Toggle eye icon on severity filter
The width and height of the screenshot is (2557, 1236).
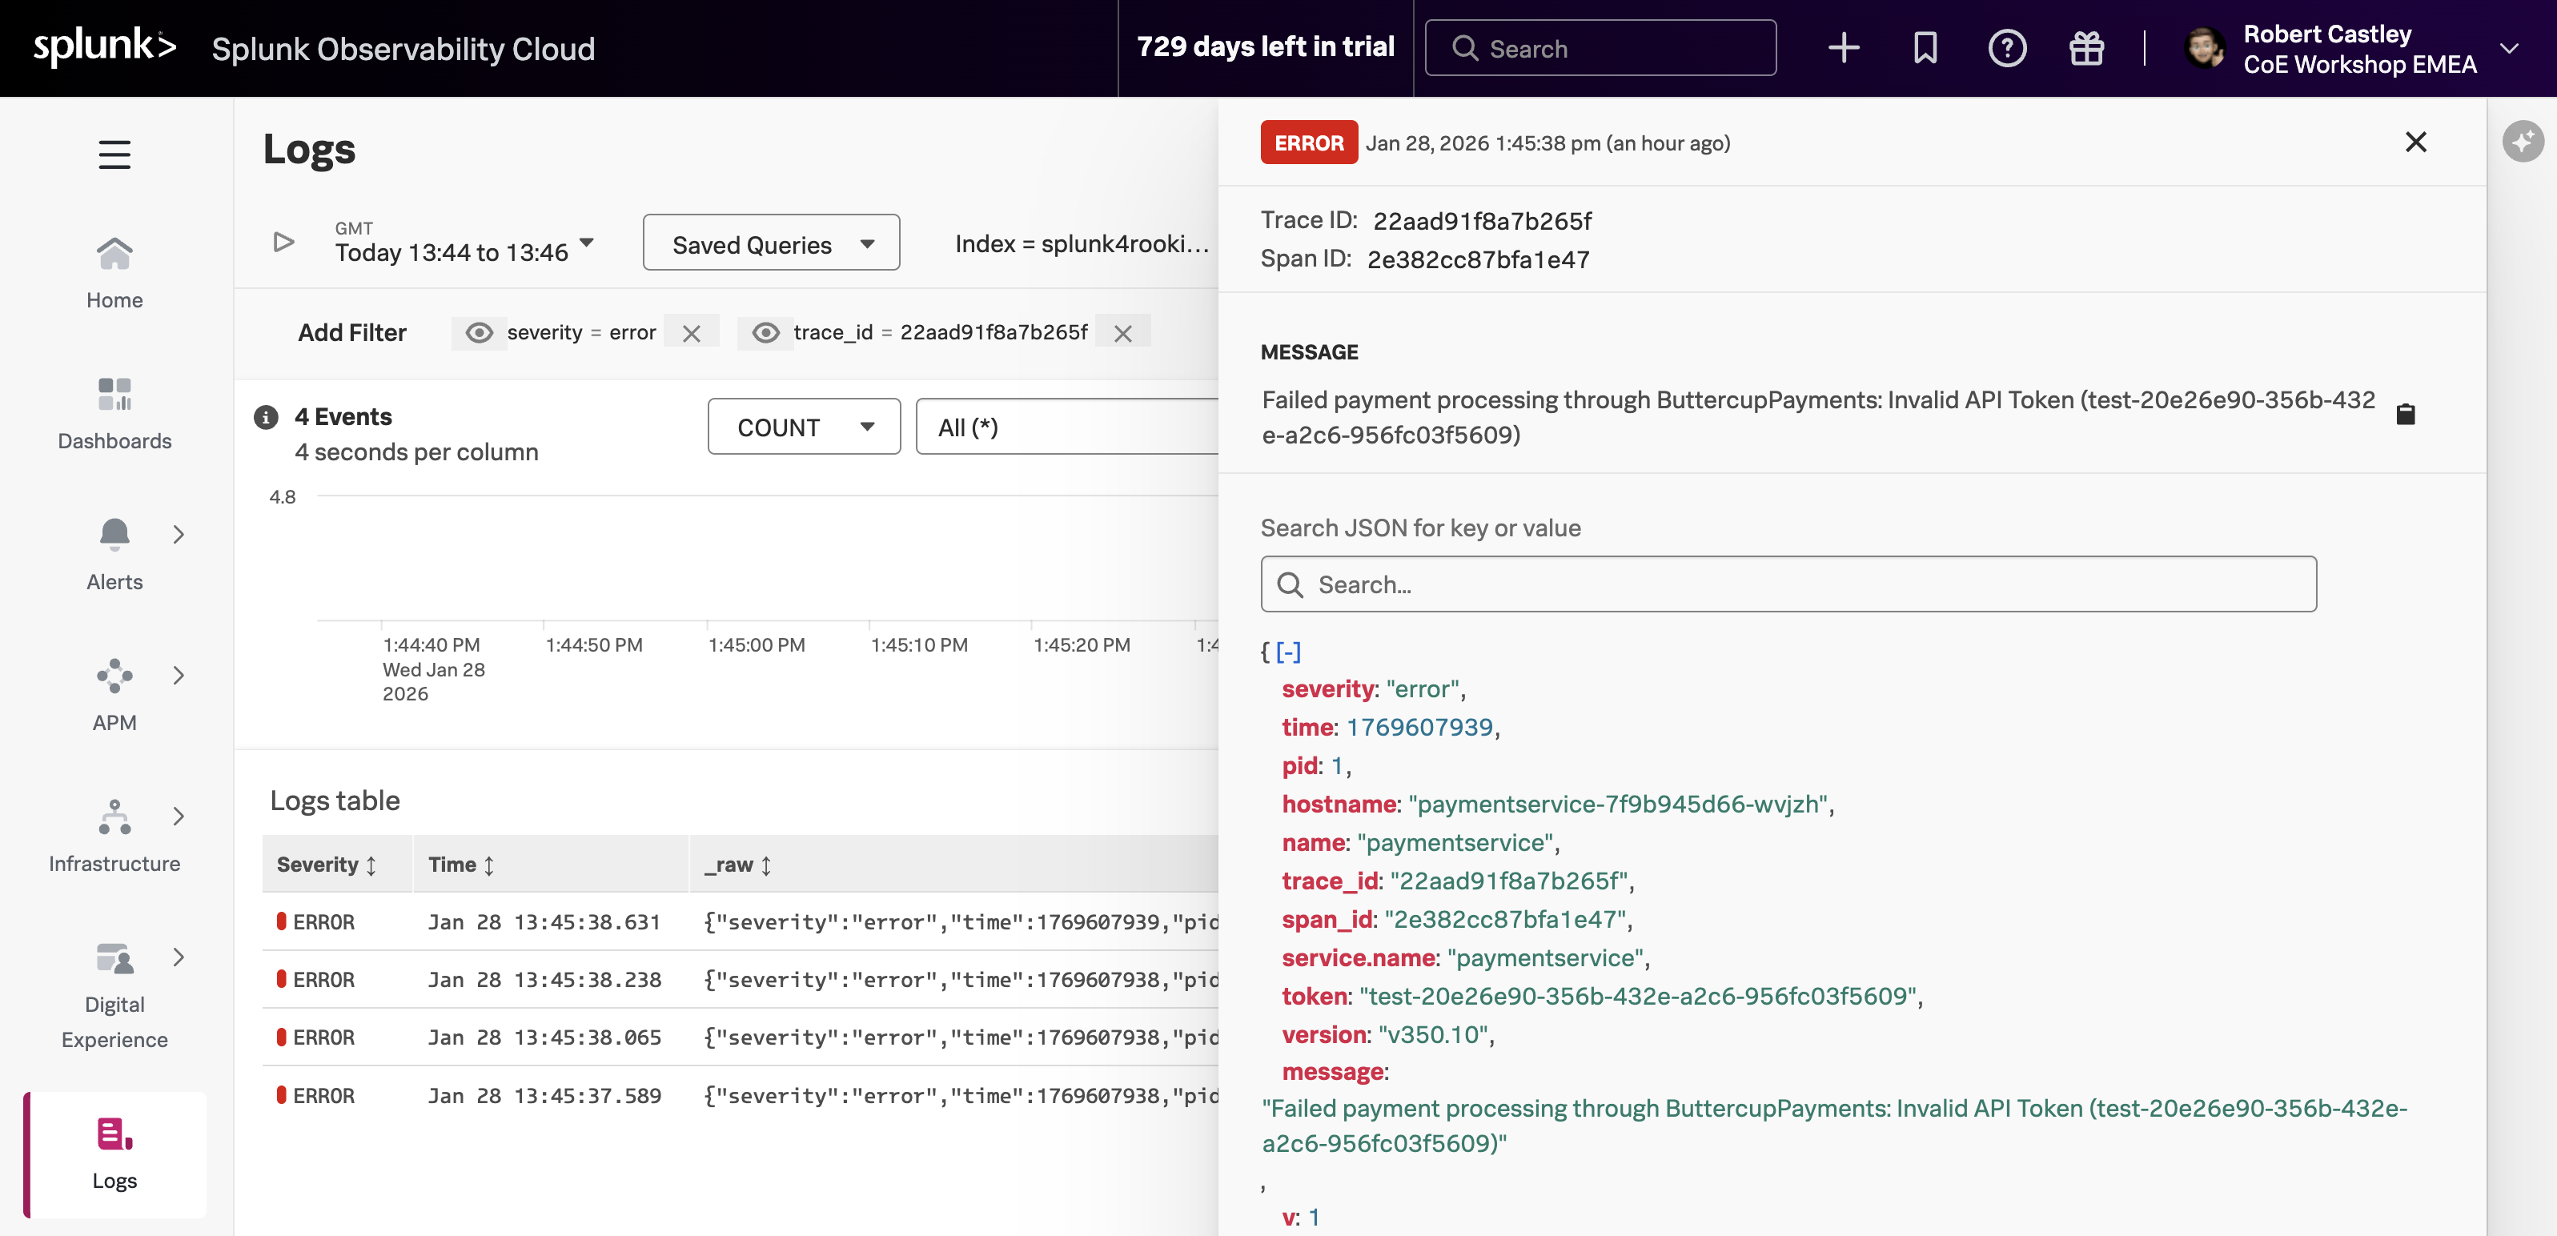(480, 332)
